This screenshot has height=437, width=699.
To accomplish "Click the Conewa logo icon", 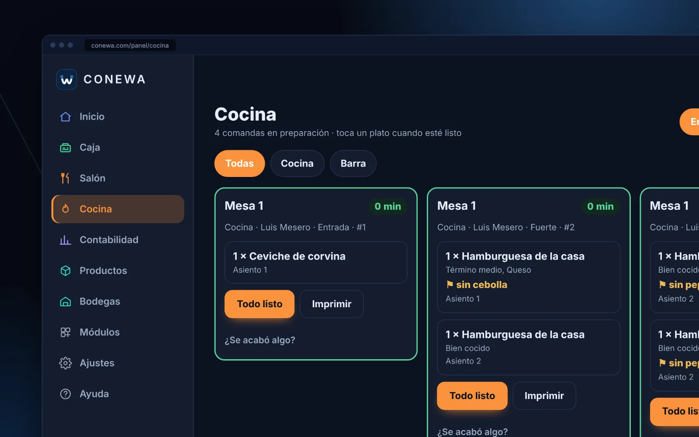I will 67,80.
